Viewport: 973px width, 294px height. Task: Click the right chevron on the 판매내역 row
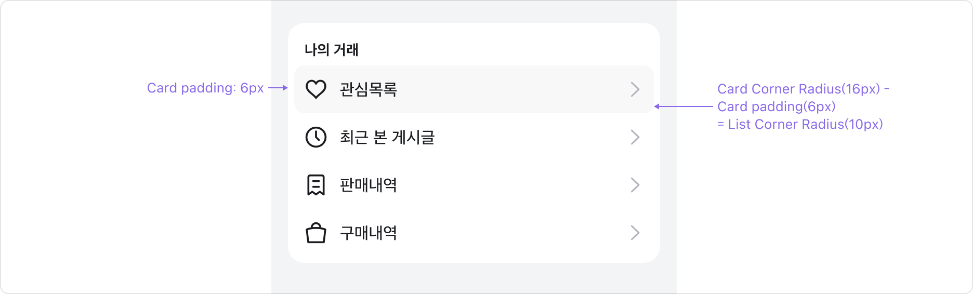click(635, 185)
